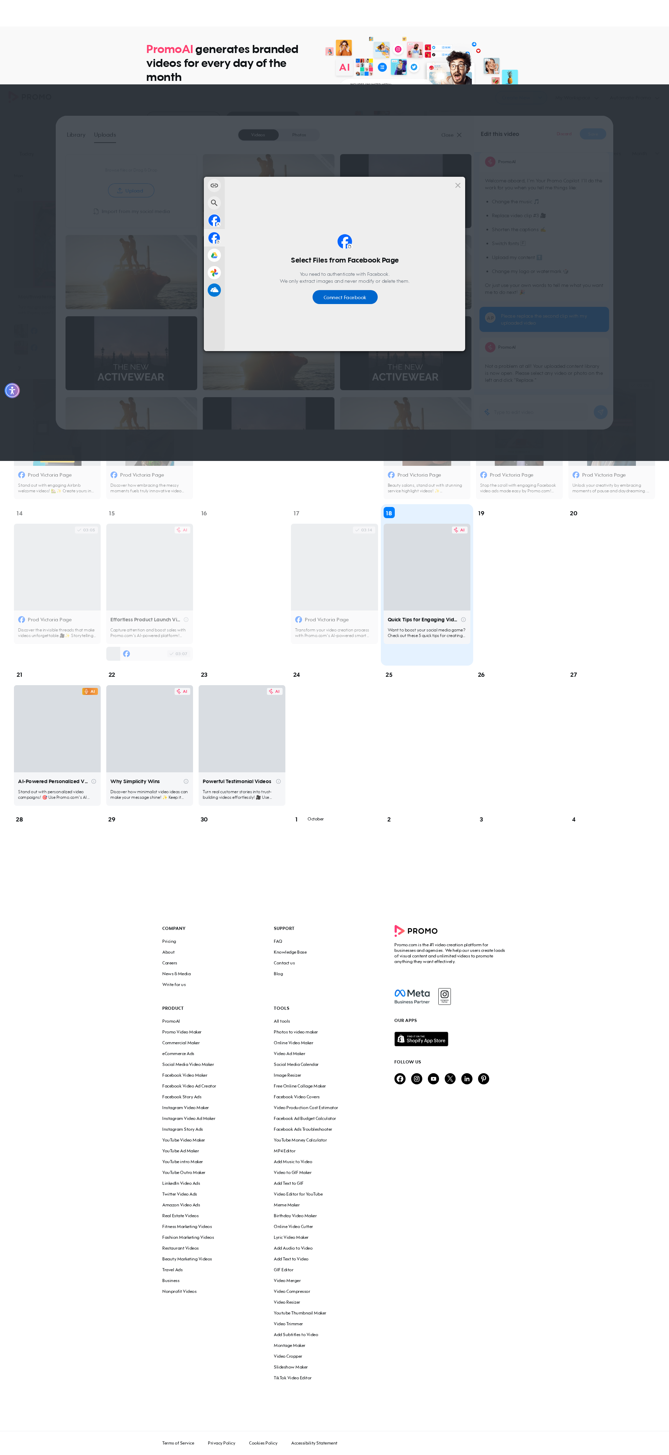Open the Nonprofit Videos link

pyautogui.click(x=179, y=1292)
